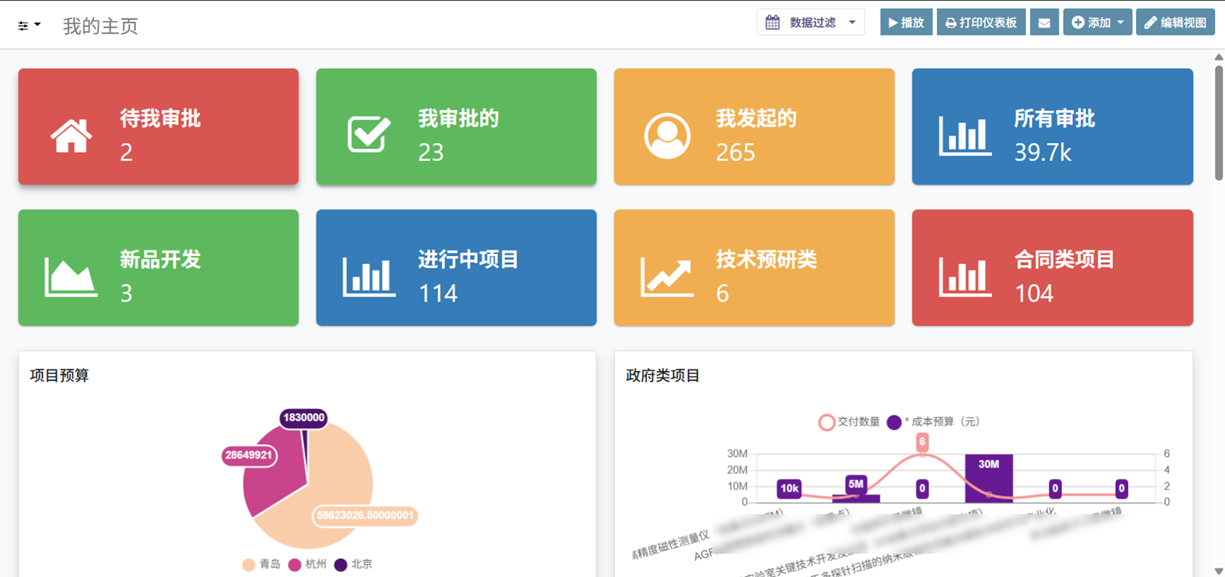
Task: Click the 技术预研类 card title
Action: pos(767,259)
